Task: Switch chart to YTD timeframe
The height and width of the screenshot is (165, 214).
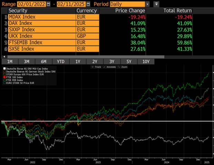Action: pyautogui.click(x=61, y=61)
